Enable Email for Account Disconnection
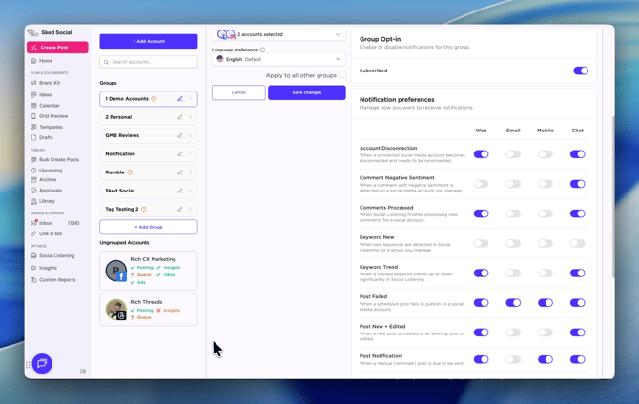The height and width of the screenshot is (404, 639). 513,153
